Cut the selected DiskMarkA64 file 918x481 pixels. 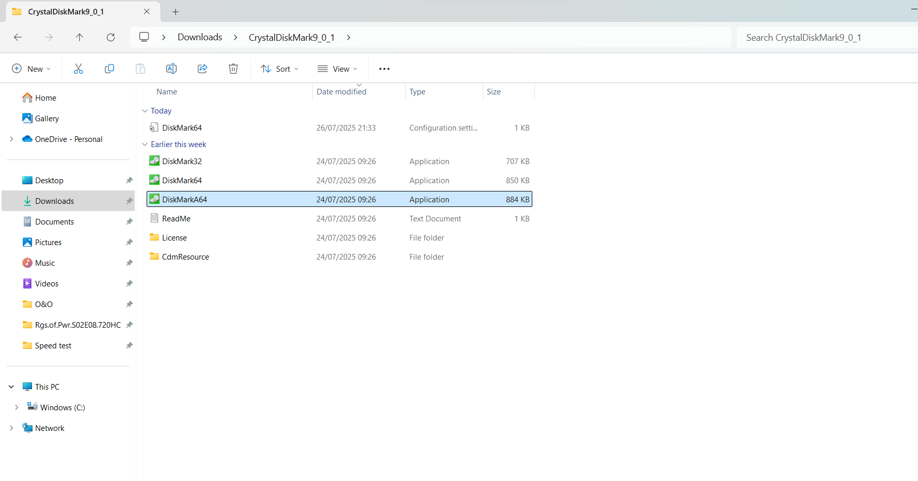click(78, 68)
